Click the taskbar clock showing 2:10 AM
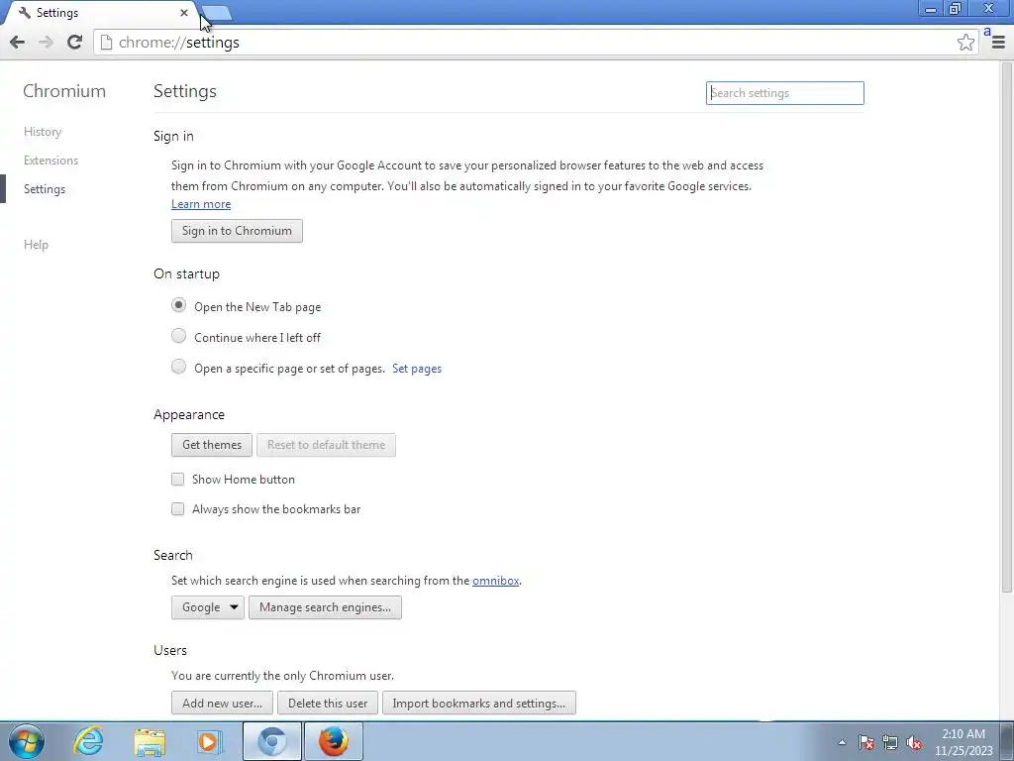Viewport: 1014px width, 761px height. 963,742
